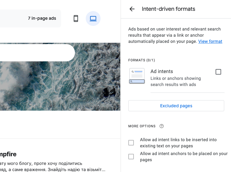Image resolution: width=231 pixels, height=172 pixels.
Task: Click the ocean waves image in preview
Action: (x=62, y=86)
